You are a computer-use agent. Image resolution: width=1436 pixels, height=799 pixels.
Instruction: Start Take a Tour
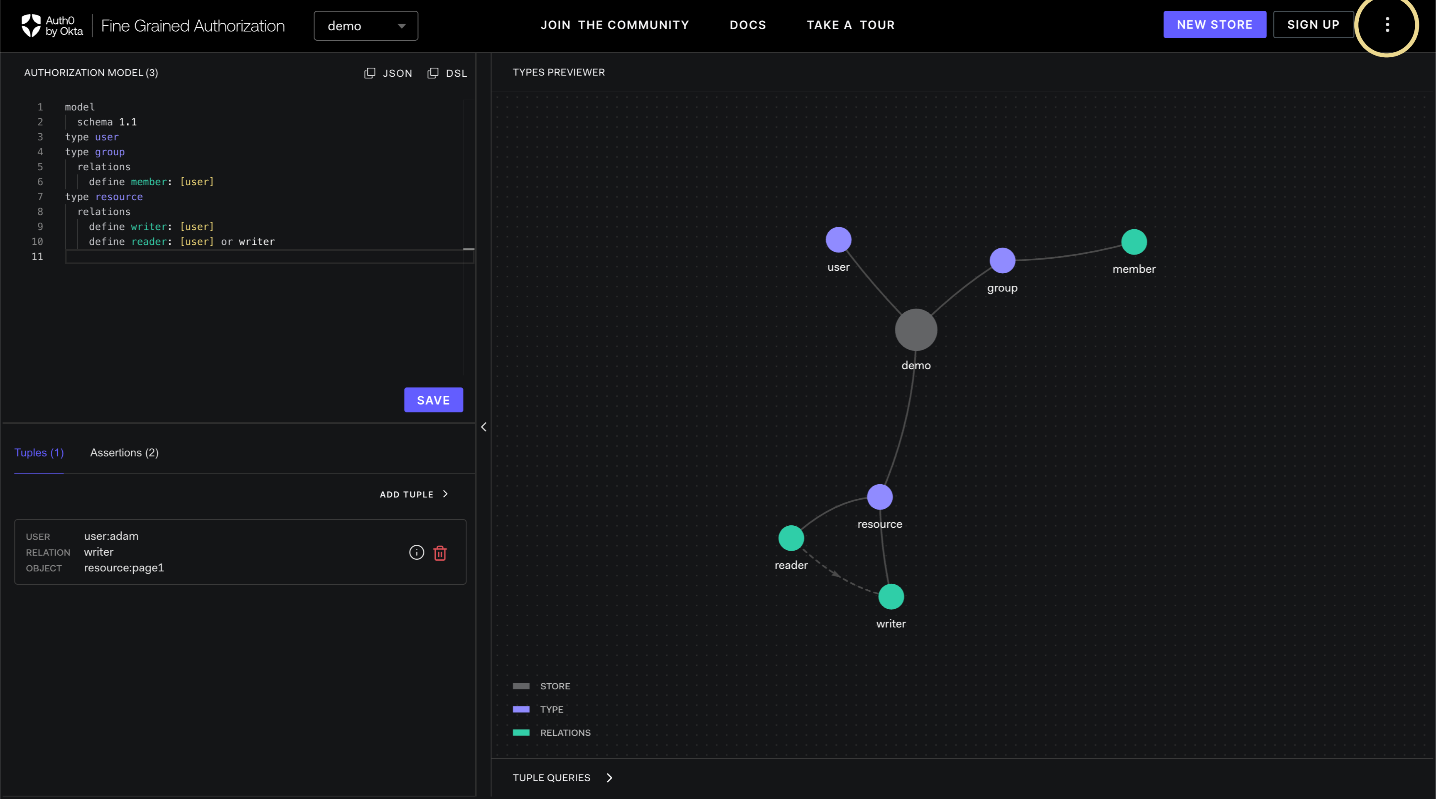tap(850, 25)
